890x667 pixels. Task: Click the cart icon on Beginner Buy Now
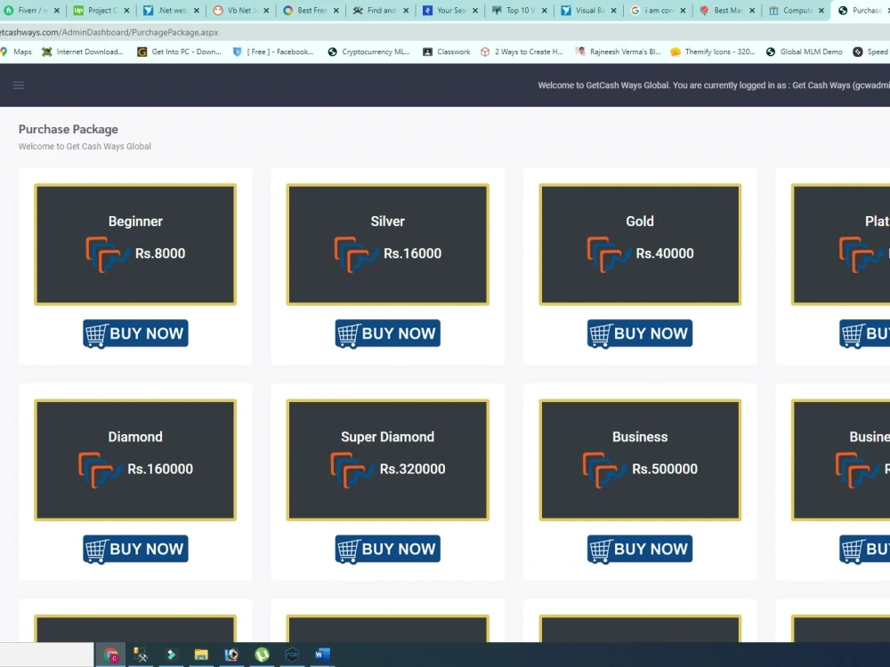[x=96, y=335]
